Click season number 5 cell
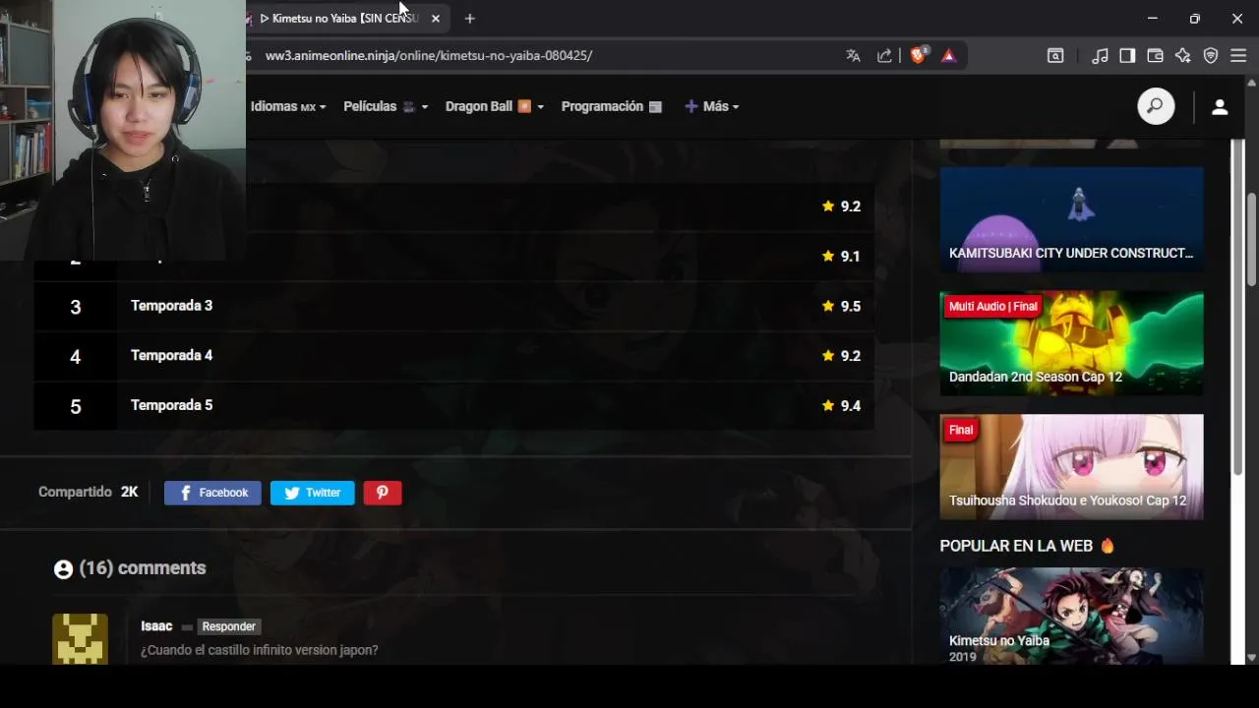 point(76,406)
